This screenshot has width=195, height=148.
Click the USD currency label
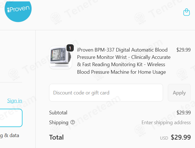(x=164, y=138)
